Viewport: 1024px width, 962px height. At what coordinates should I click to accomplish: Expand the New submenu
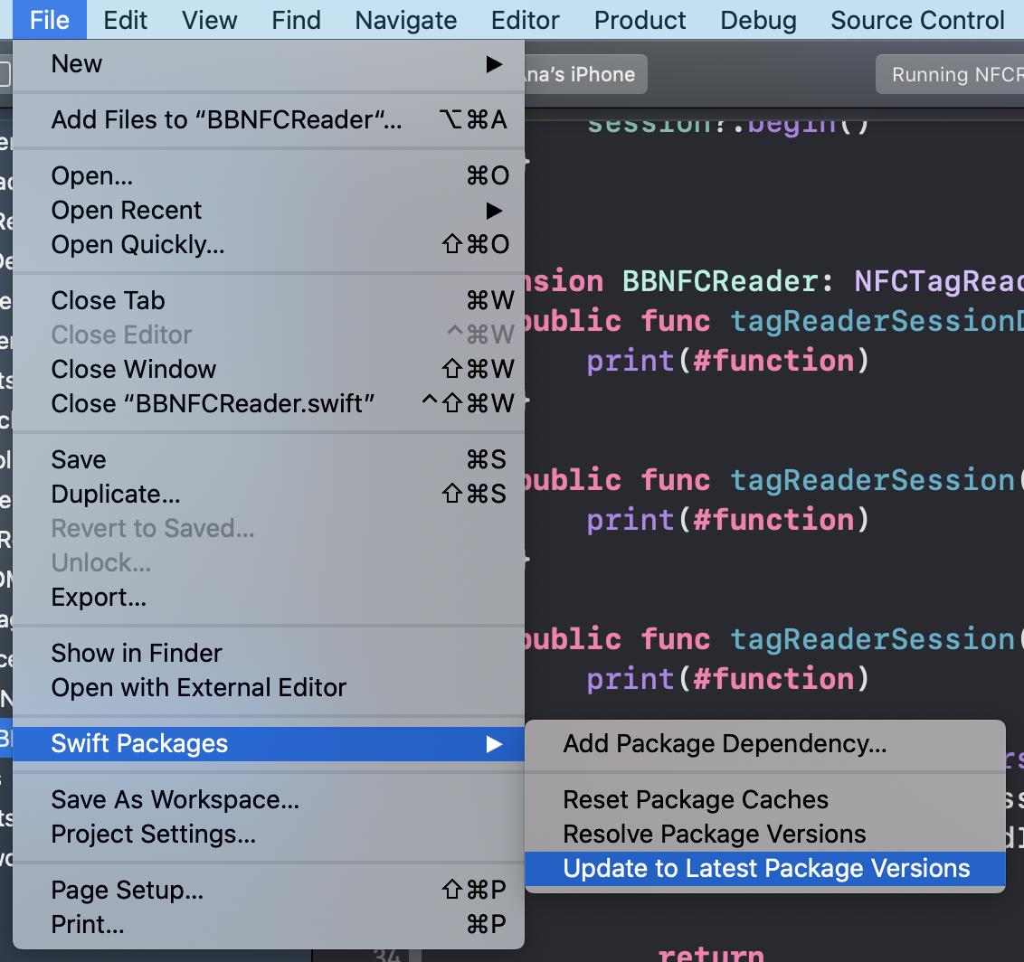click(x=76, y=63)
